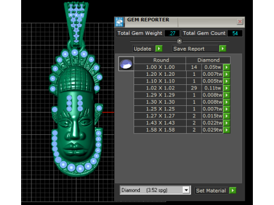
Task: Select the round diamond gem thumbnail
Action: pos(126,64)
